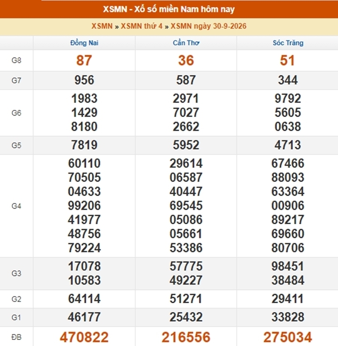Click the G7 row label
Screen dimensions: 338x346
(x=16, y=80)
